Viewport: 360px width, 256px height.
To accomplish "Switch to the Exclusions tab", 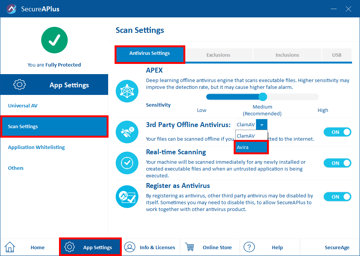I will [x=219, y=54].
